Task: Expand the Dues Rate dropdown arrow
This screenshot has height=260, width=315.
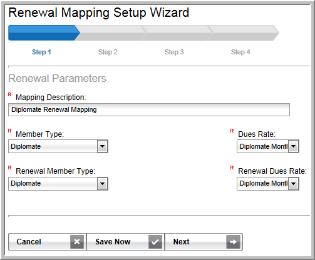Action: (294, 146)
